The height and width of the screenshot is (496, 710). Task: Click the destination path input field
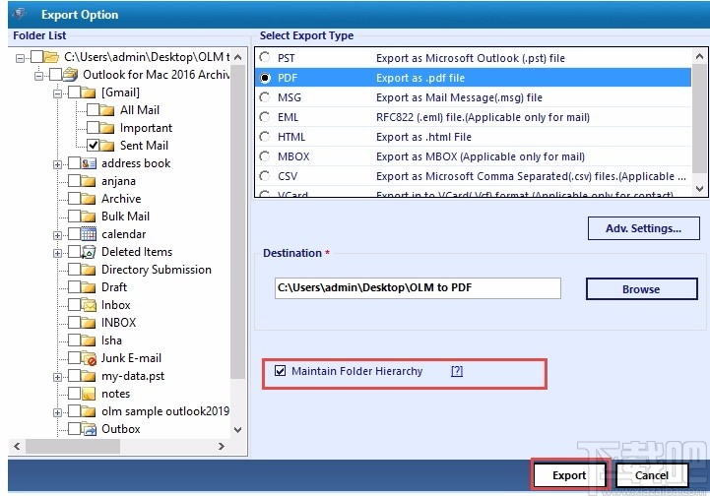tap(418, 287)
